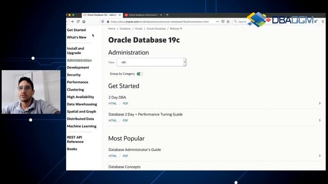Open High Availability section
Image resolution: width=328 pixels, height=184 pixels.
[80, 97]
